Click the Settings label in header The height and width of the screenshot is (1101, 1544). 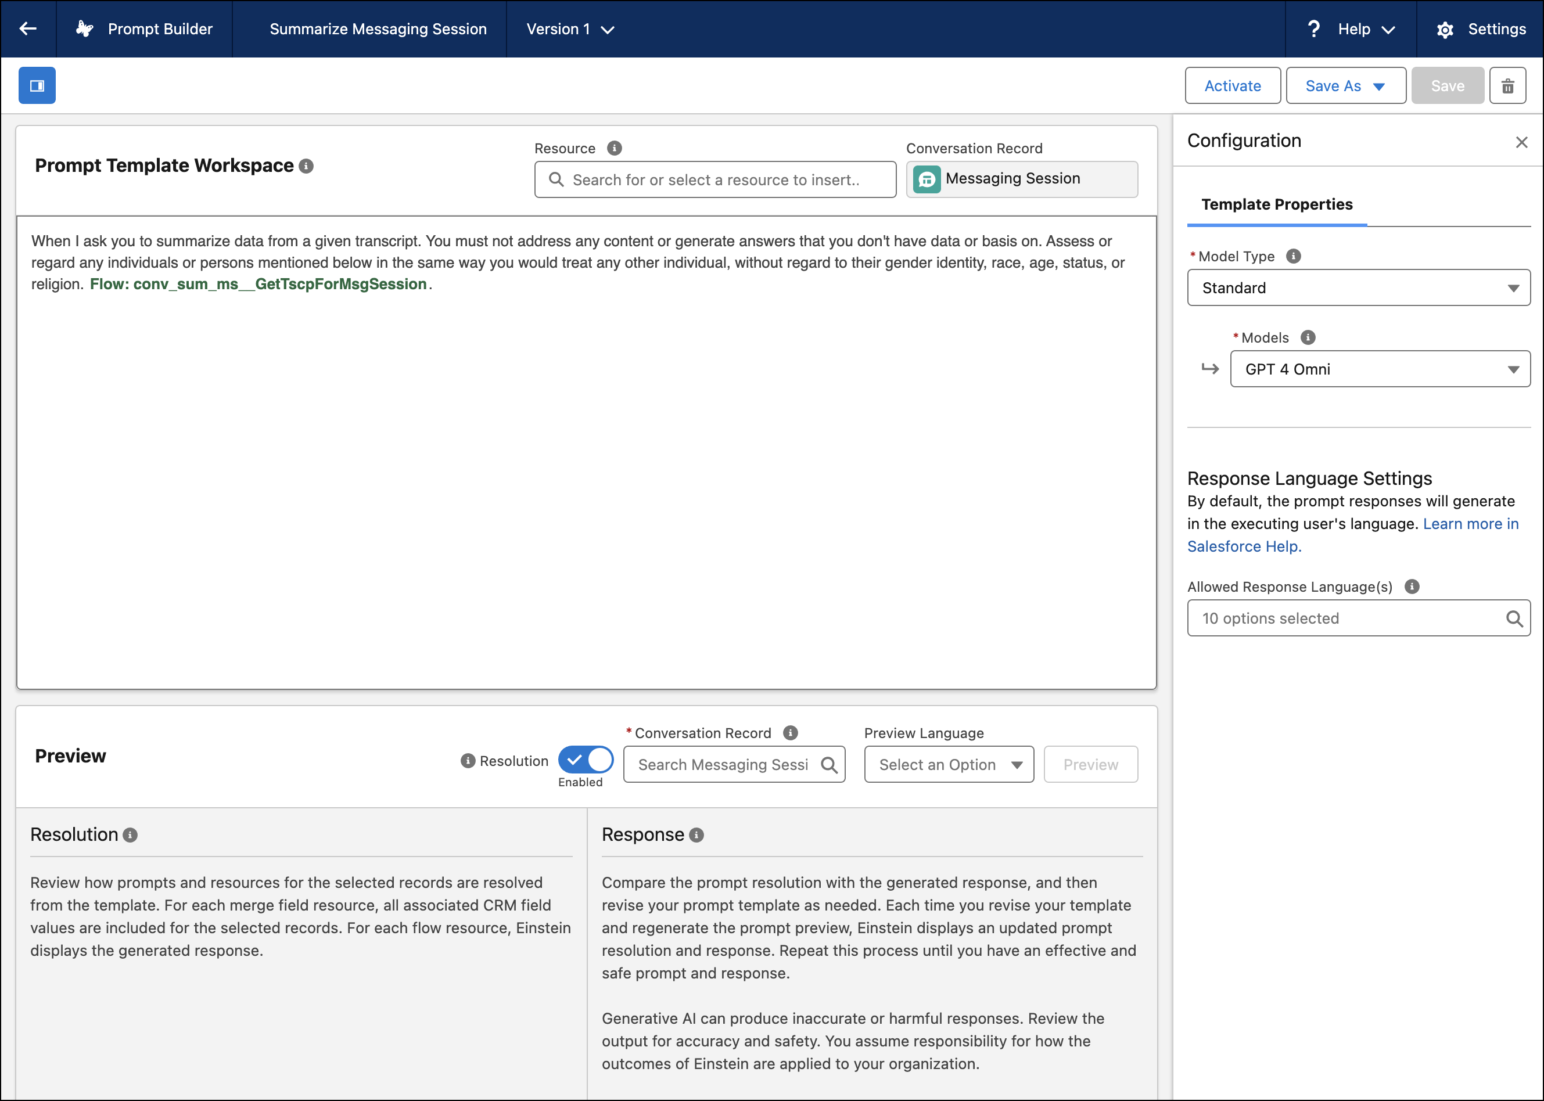[1496, 29]
